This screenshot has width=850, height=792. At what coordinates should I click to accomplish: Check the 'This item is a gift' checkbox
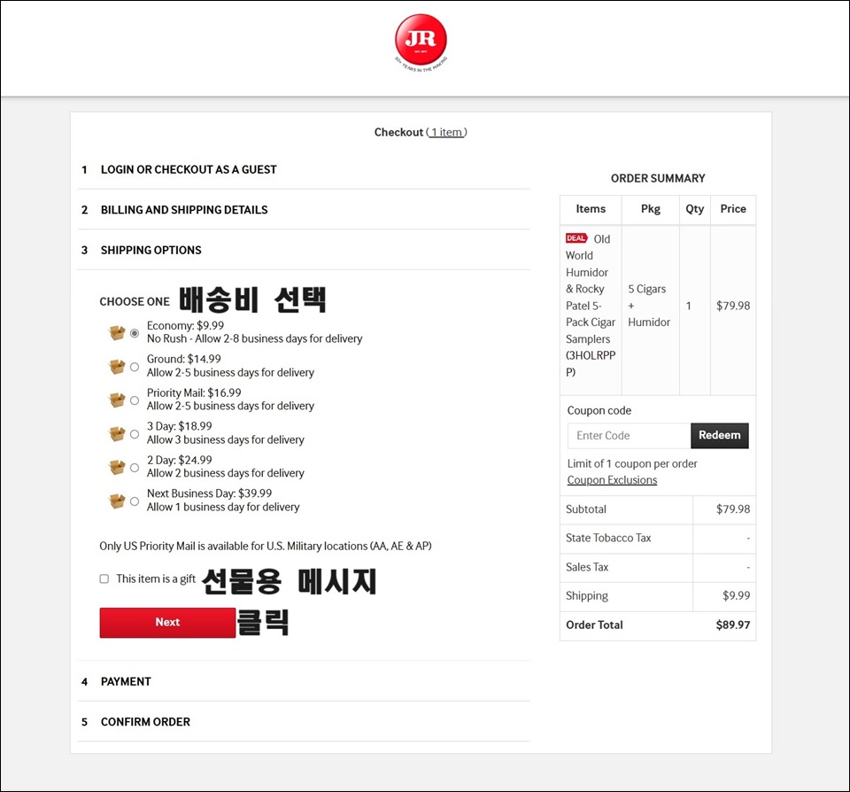point(104,578)
